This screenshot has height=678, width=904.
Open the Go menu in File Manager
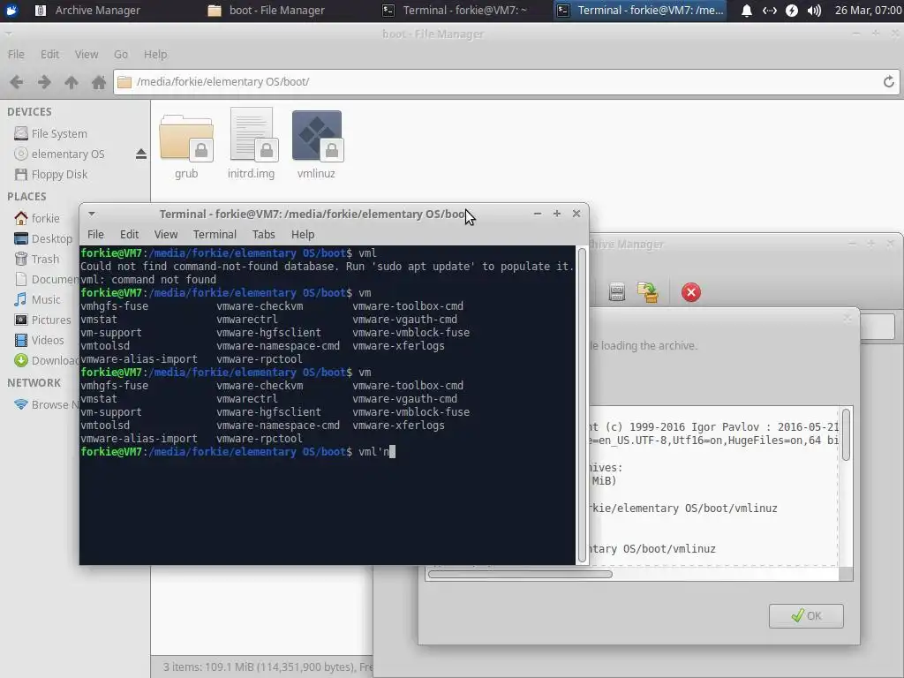120,54
